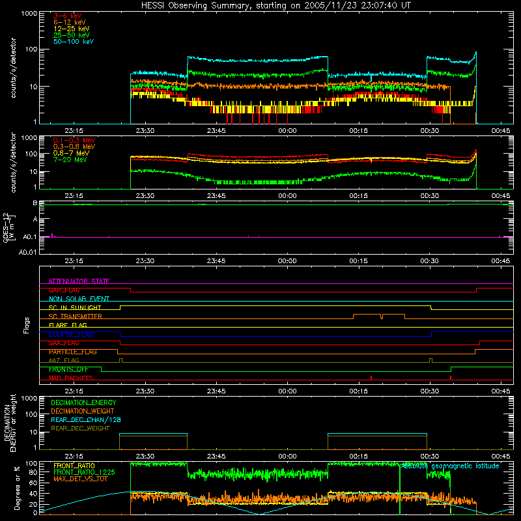This screenshot has height=521, width=521.
Task: Pick the GAP_FLAG label
Action: click(64, 290)
